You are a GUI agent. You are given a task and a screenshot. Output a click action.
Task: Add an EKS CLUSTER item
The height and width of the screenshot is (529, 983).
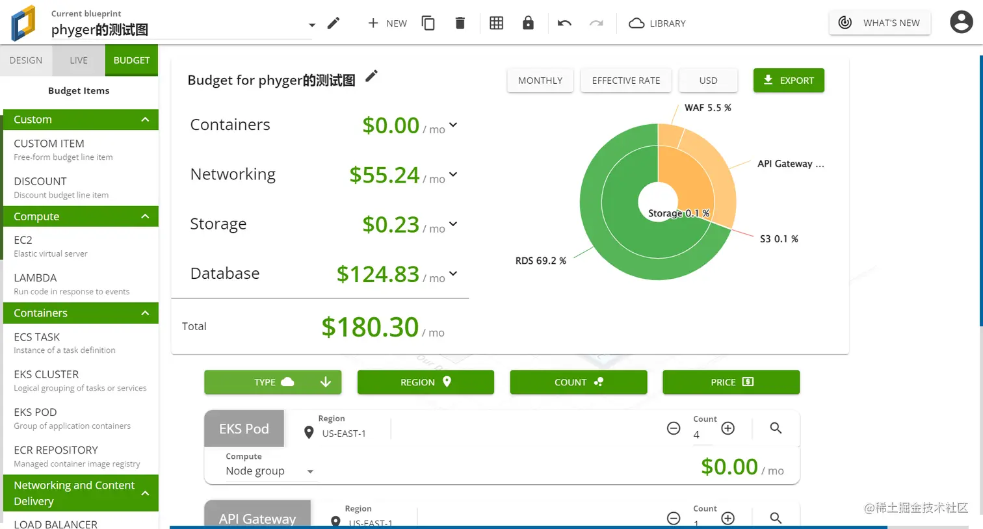pyautogui.click(x=81, y=381)
